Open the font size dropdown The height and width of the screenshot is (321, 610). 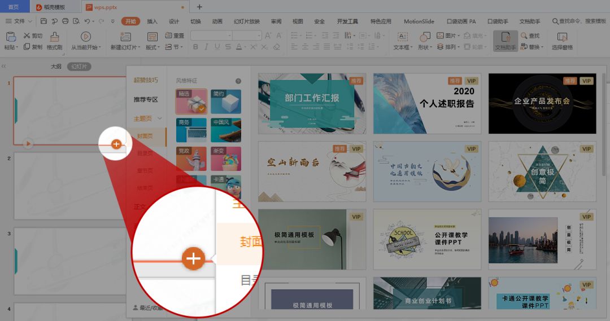tap(259, 36)
